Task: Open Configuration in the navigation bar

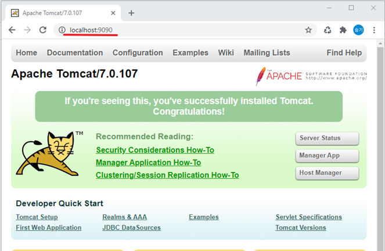Action: coord(138,52)
